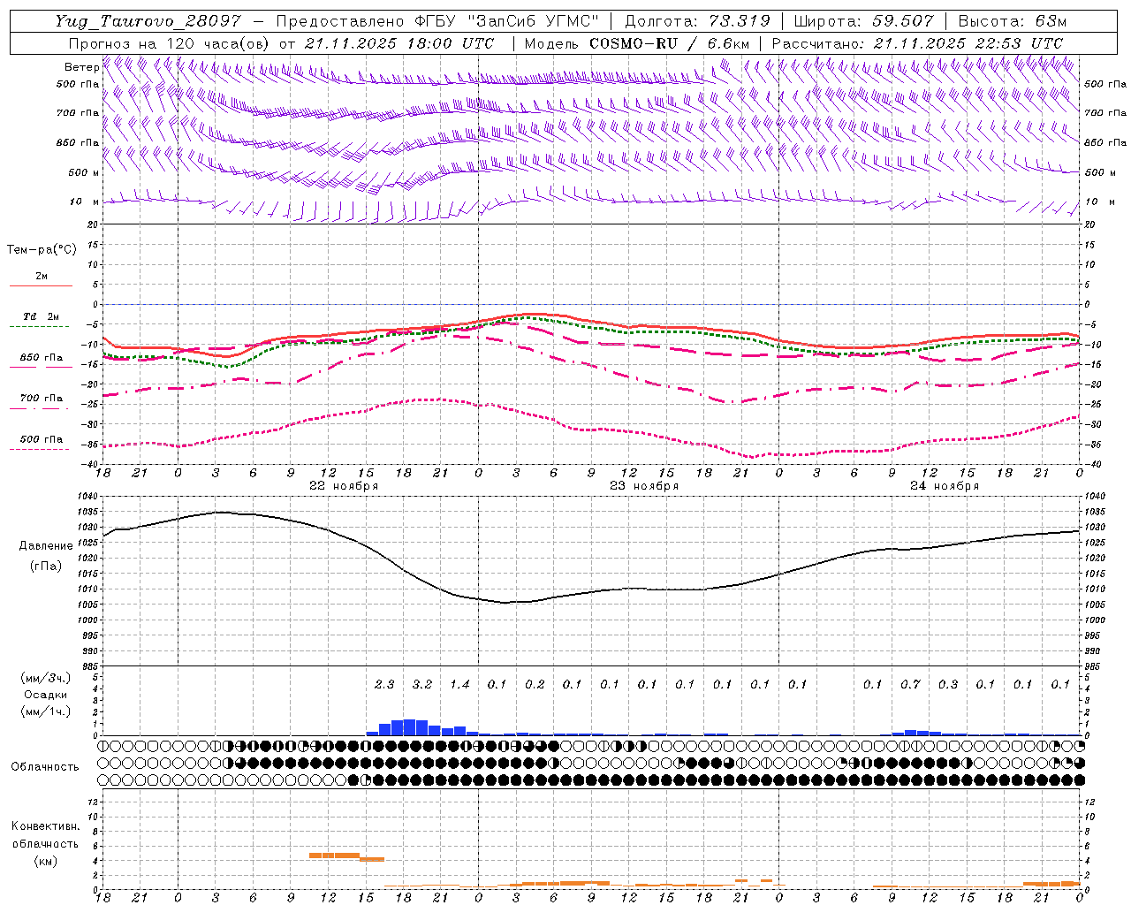The height and width of the screenshot is (905, 1131).
Task: Click "Рассчитано: 21.11.2025 22:53 UTC" timestamp
Action: (x=917, y=43)
